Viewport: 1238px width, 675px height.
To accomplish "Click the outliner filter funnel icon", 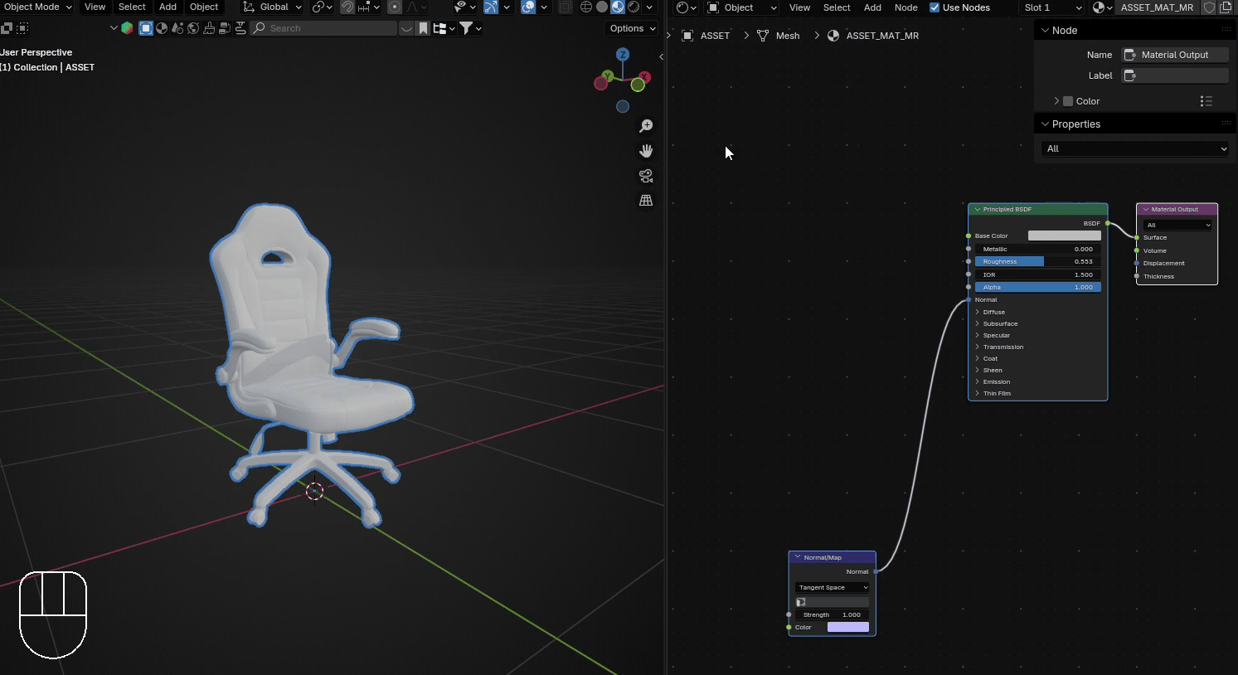I will coord(467,28).
